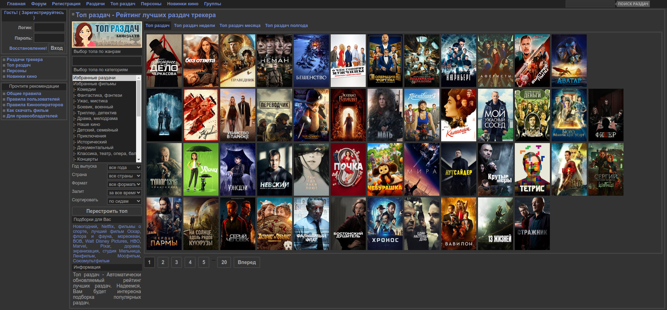
Task: Go to page 2
Action: (x=163, y=262)
